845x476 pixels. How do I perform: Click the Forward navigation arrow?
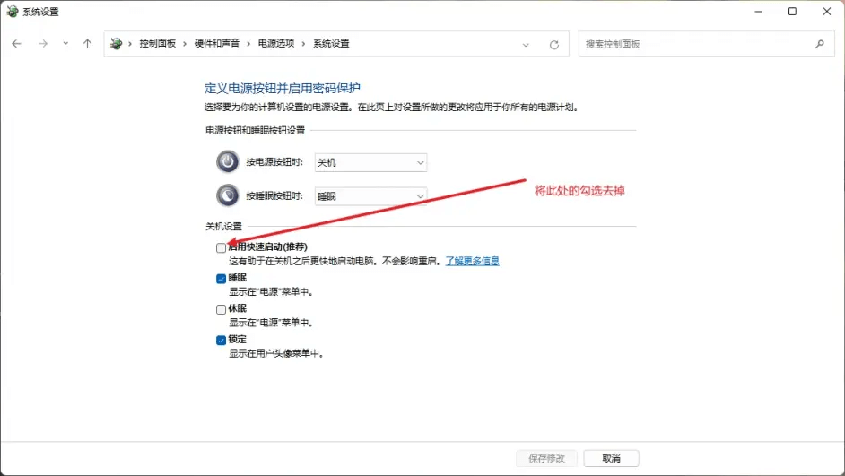(42, 44)
